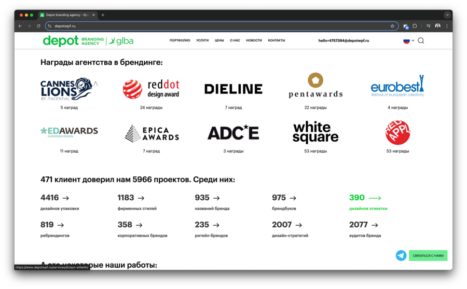
Task: Open the дизайнов этикетки green link
Action: [368, 209]
